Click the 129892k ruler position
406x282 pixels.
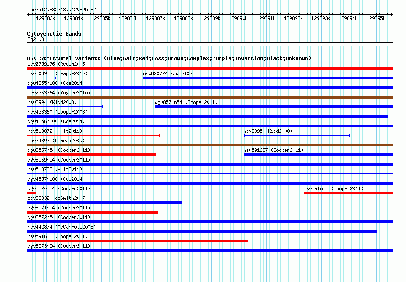293,18
